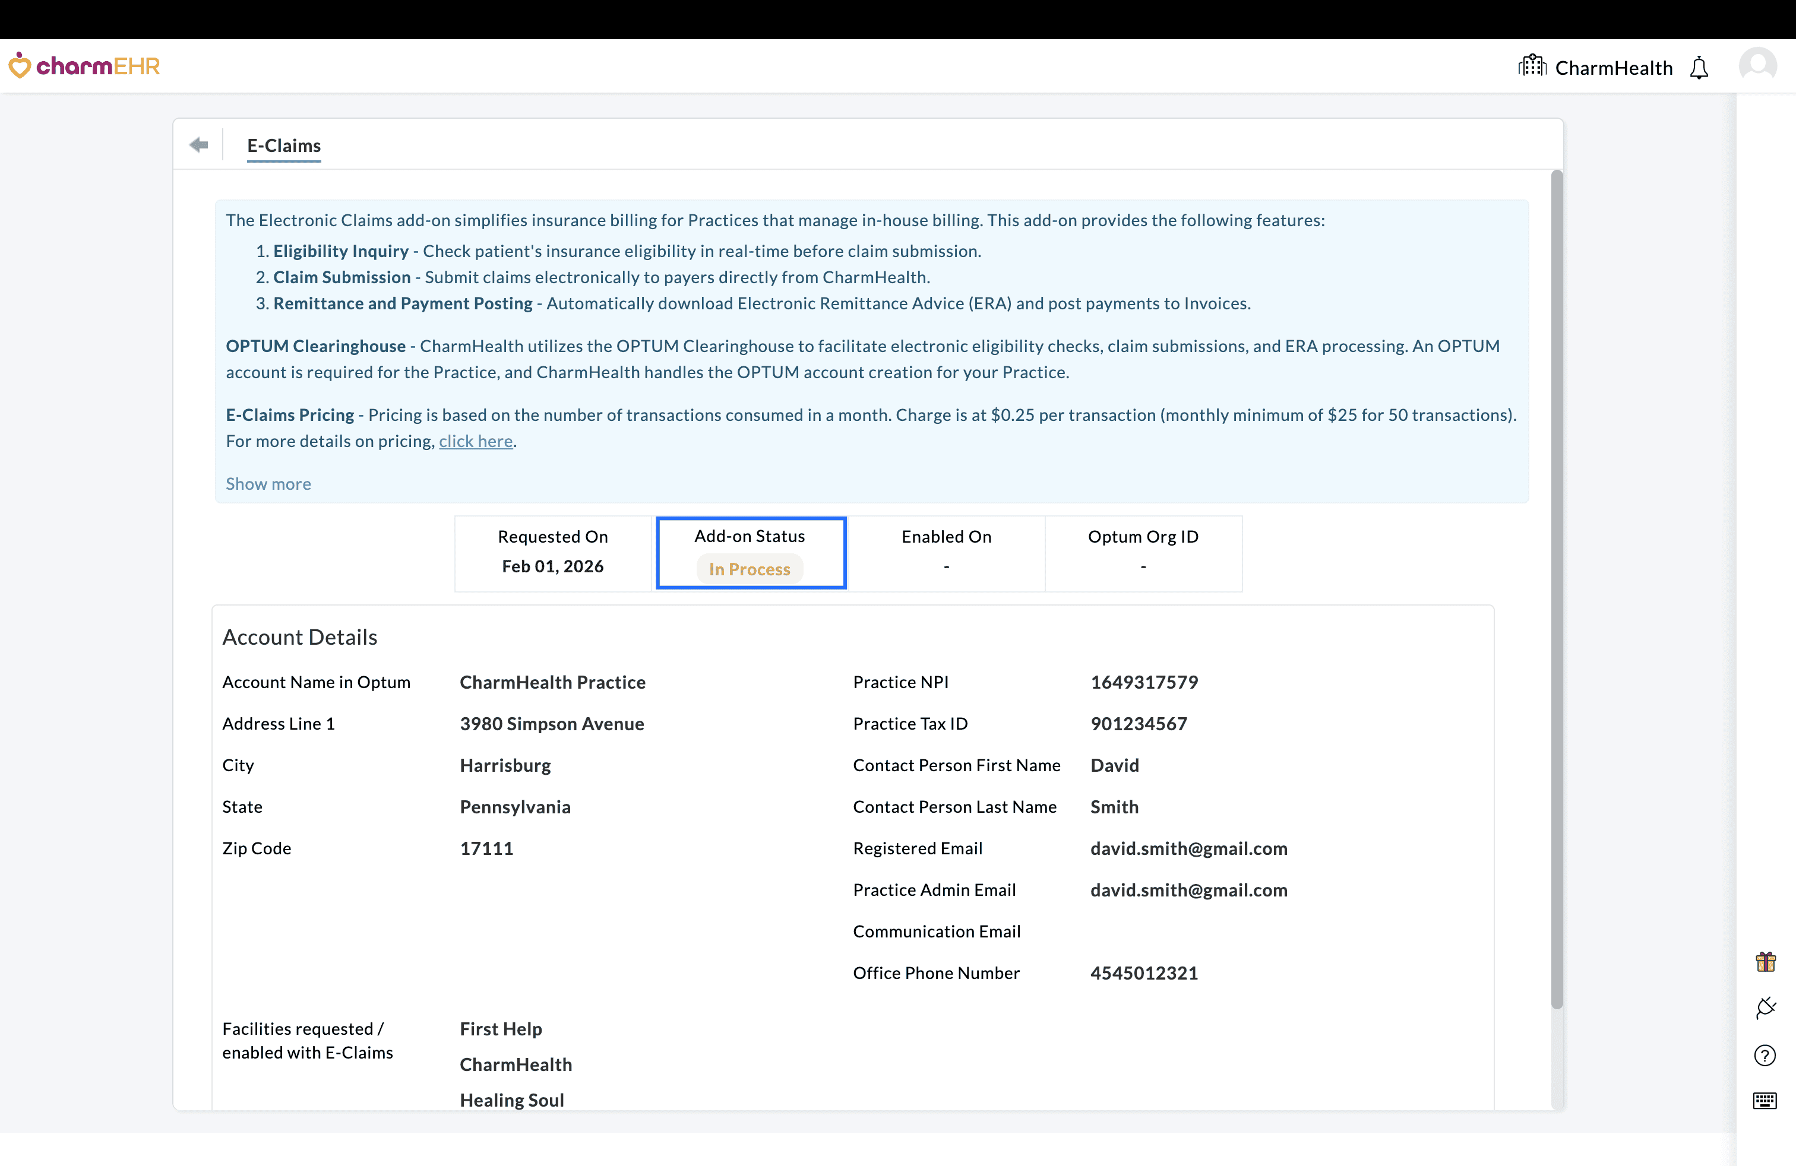
Task: Click the CharmHealth practice building icon
Action: (x=1532, y=66)
